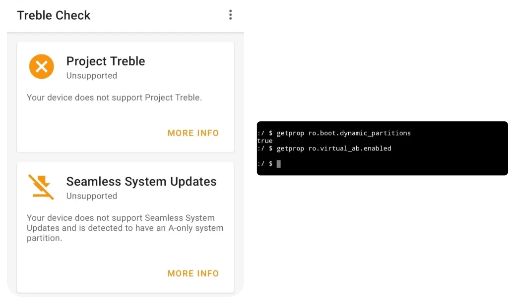Open MORE INFO for Seamless System Updates
The height and width of the screenshot is (297, 508).
(193, 274)
